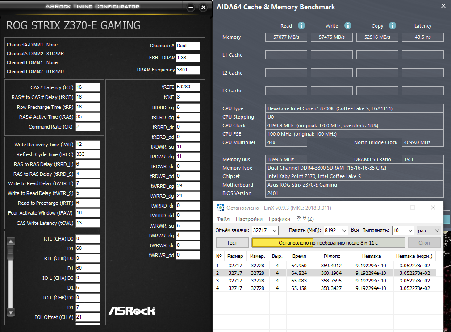451x332 pixels.
Task: Click the BIOS Version value 2401
Action: (355, 193)
